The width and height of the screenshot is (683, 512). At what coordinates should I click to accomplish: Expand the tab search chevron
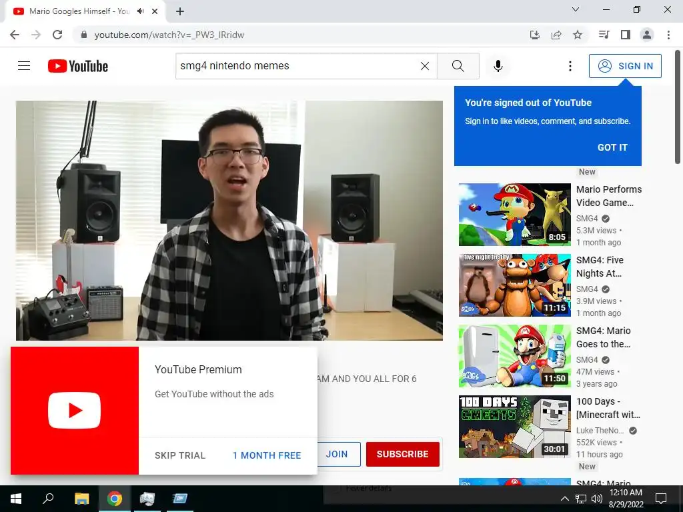pyautogui.click(x=576, y=9)
